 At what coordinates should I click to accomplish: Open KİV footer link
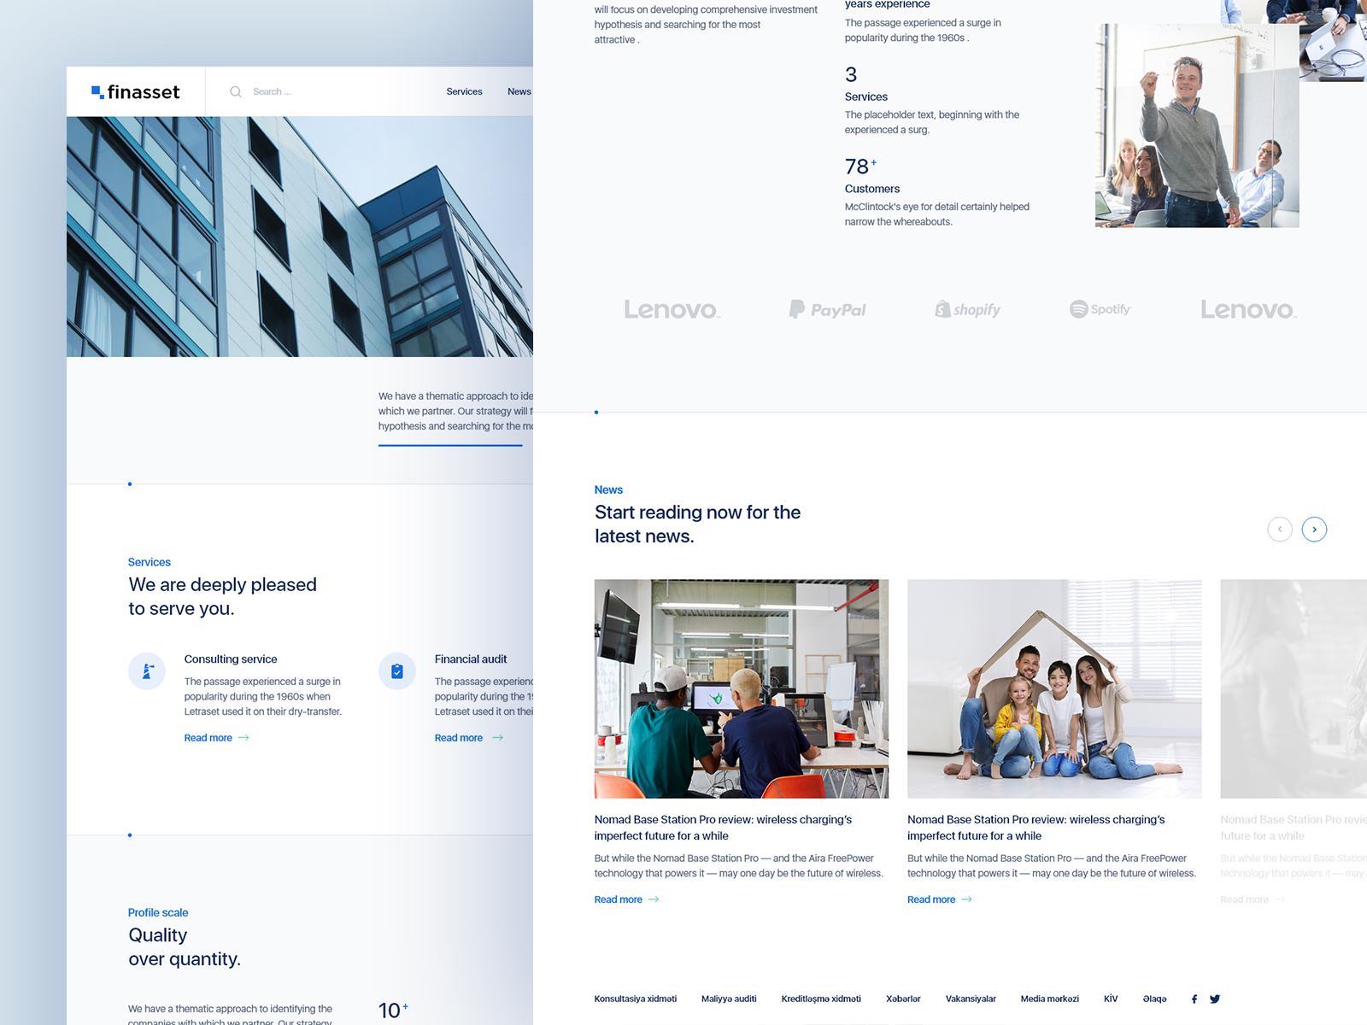[x=1111, y=999]
